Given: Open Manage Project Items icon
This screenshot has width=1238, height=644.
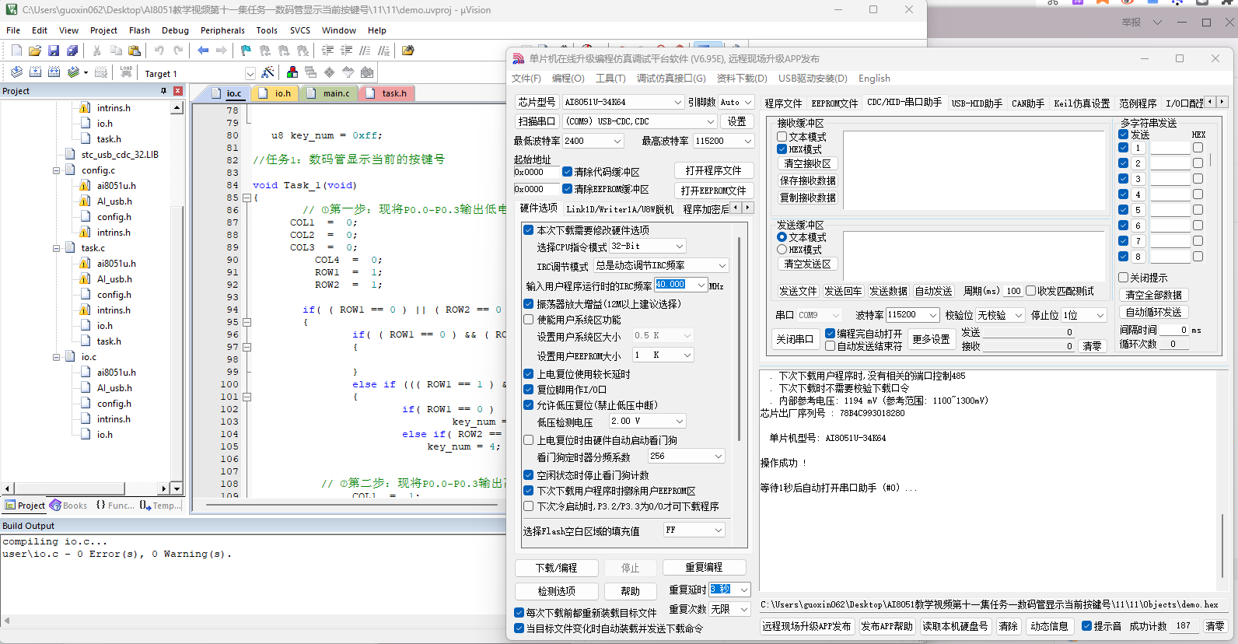Looking at the screenshot, I should tap(292, 72).
